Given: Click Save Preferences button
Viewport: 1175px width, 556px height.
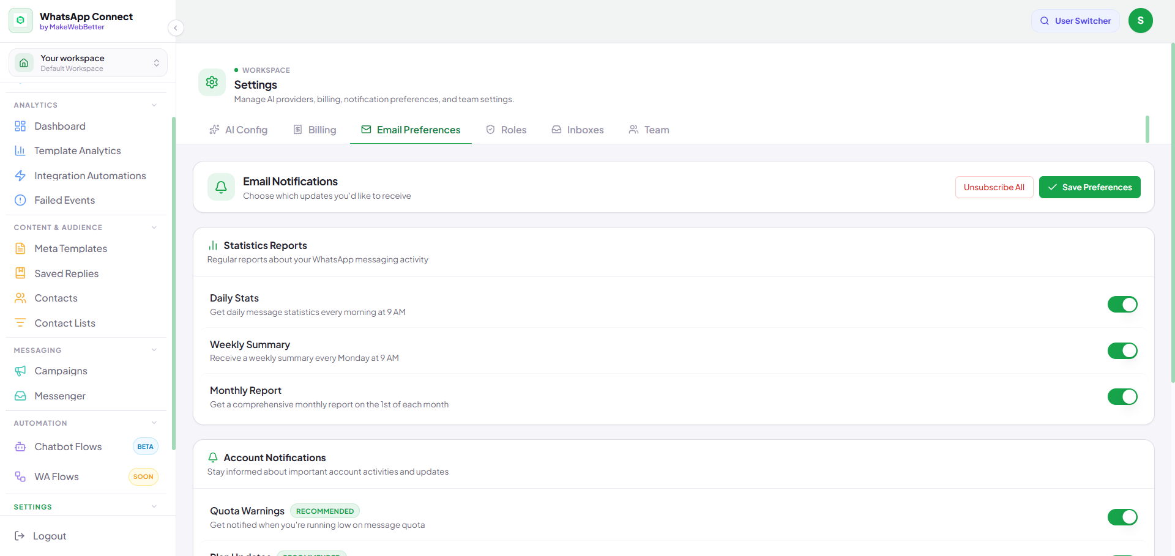Looking at the screenshot, I should point(1090,187).
